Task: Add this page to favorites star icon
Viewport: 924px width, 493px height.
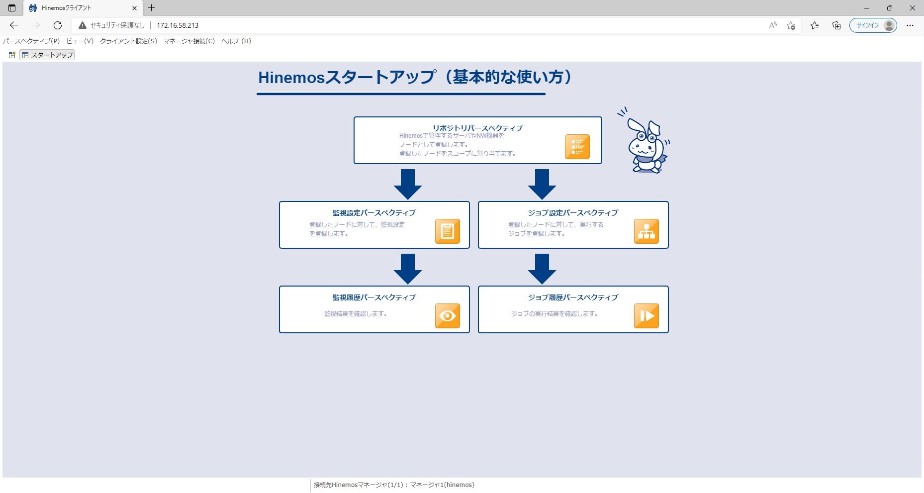Action: click(x=791, y=25)
